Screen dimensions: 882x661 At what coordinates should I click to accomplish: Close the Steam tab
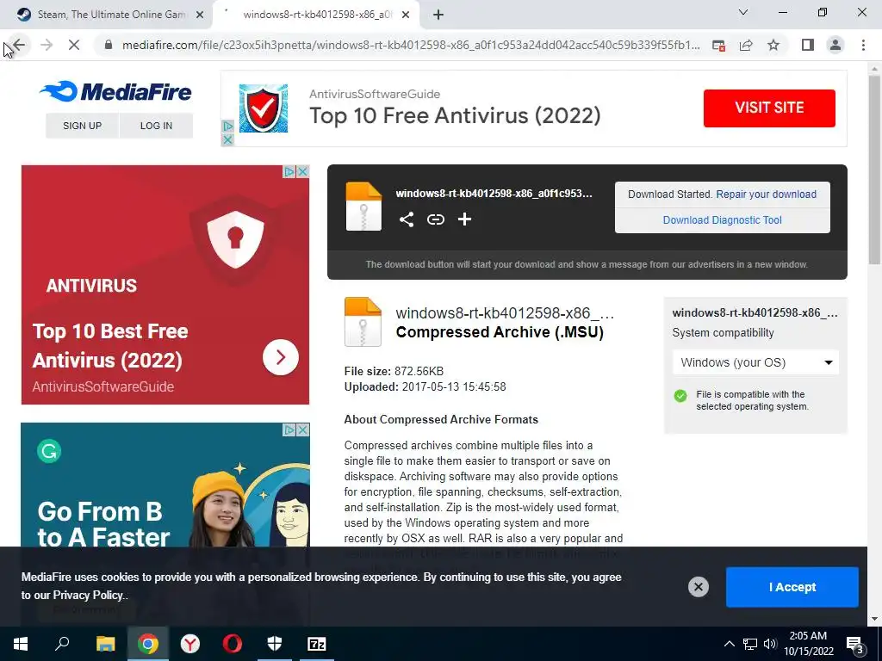point(200,15)
